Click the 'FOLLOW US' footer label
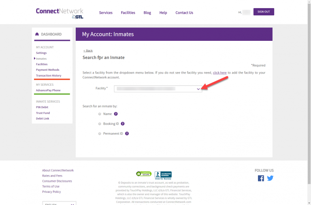 264,171
